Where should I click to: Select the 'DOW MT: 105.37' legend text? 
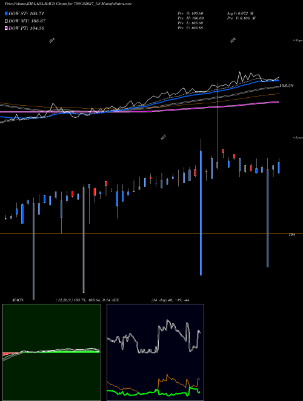tap(27, 21)
